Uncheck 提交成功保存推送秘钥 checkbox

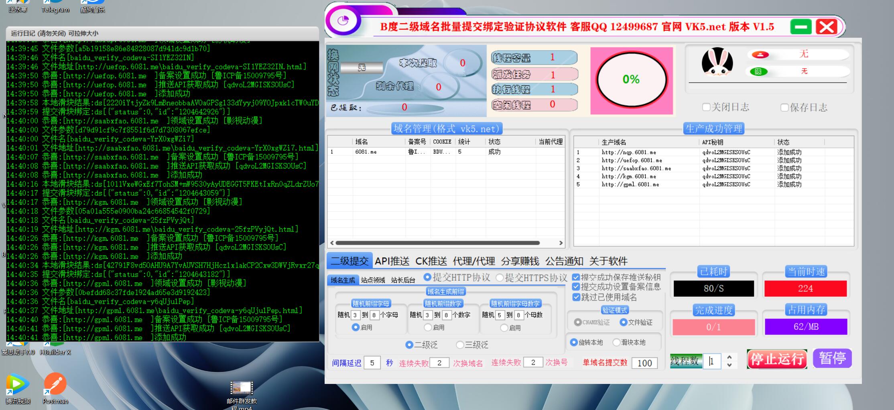576,277
